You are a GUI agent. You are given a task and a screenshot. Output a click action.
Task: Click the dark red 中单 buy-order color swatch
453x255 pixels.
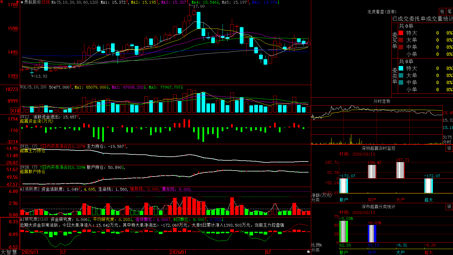(401, 47)
